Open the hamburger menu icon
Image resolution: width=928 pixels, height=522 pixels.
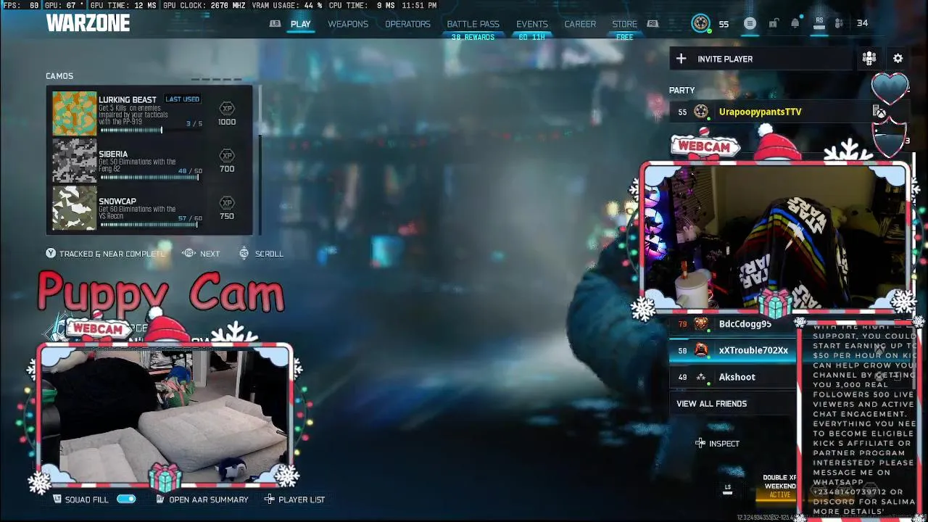tap(750, 23)
